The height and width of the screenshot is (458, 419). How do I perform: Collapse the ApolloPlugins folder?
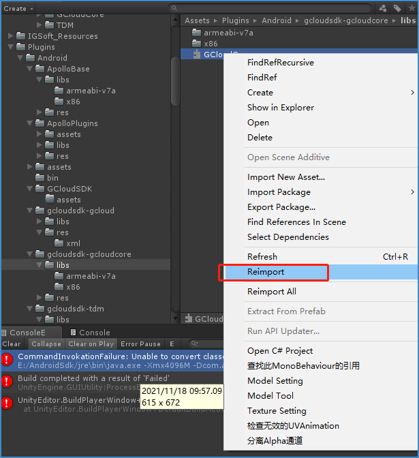point(30,123)
